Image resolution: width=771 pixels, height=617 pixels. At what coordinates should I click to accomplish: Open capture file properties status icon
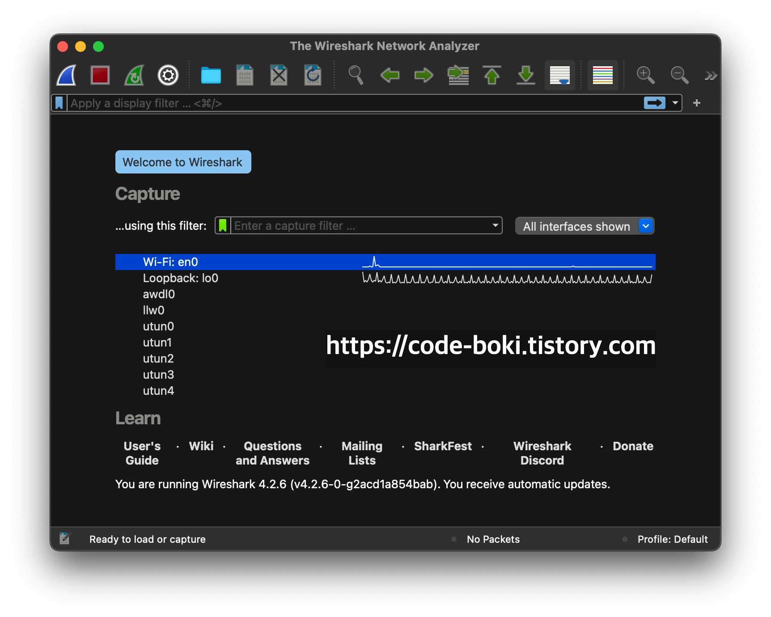point(65,538)
